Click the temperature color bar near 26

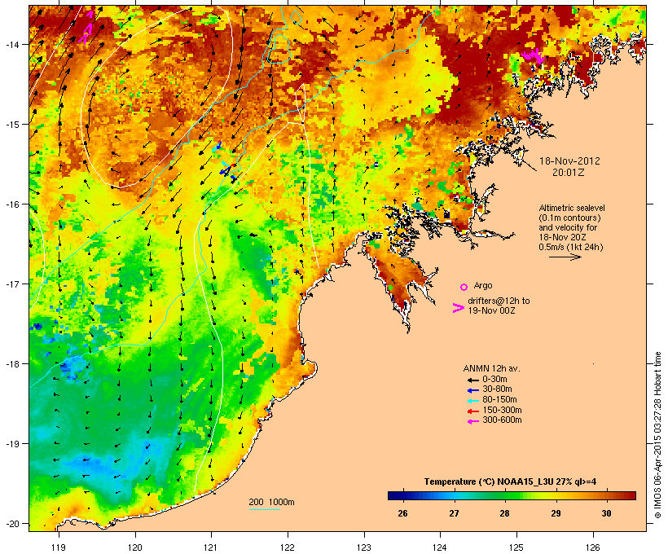click(402, 495)
